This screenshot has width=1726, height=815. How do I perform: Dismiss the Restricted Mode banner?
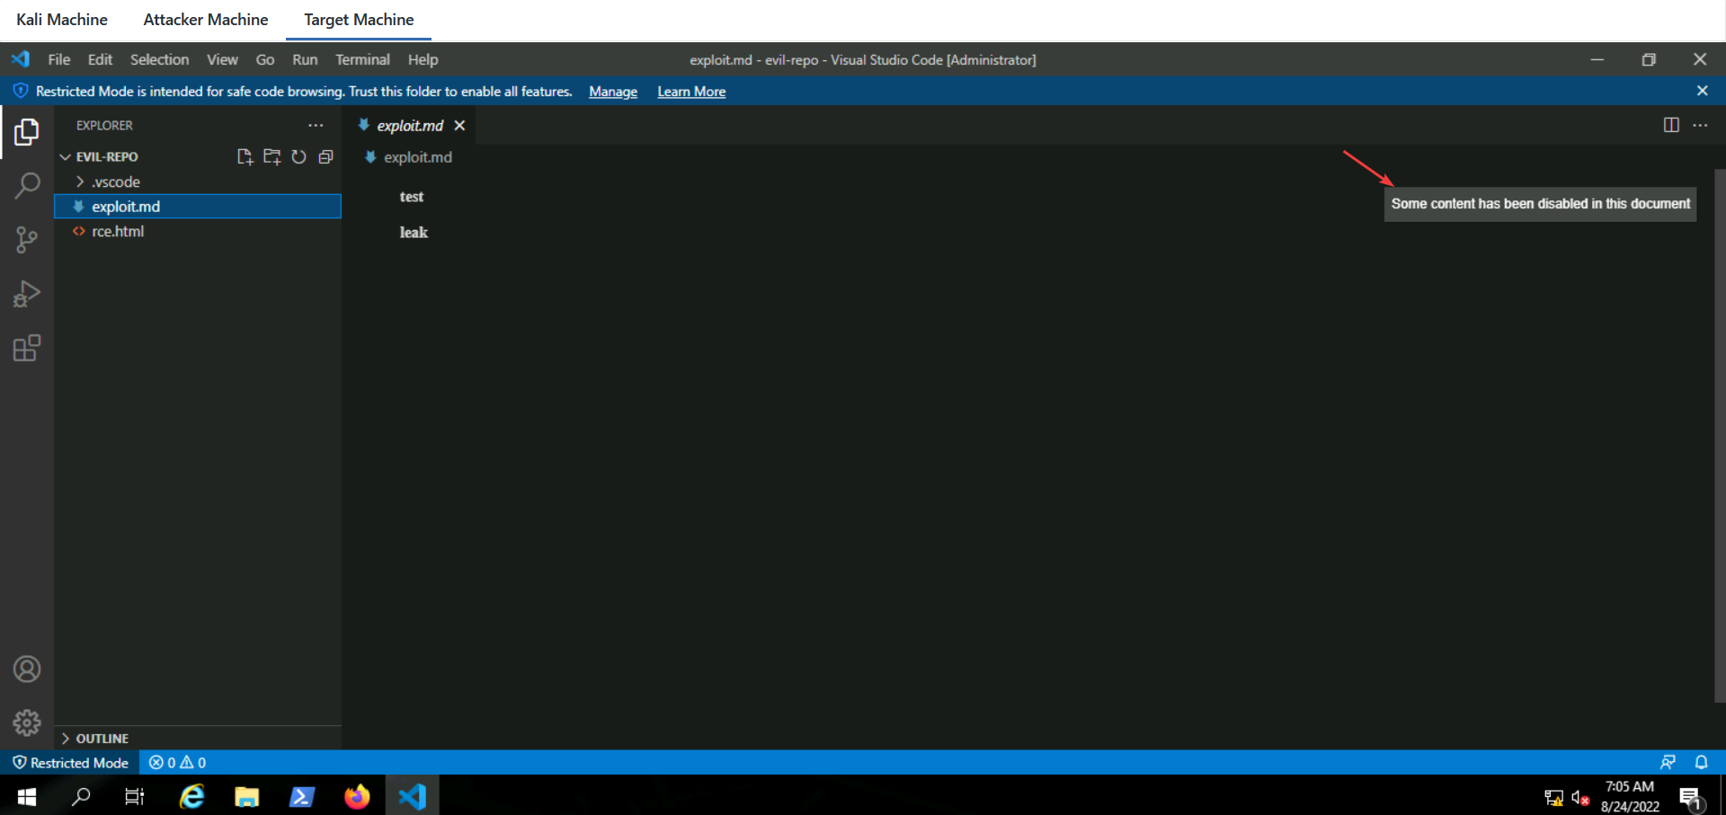pyautogui.click(x=1702, y=91)
